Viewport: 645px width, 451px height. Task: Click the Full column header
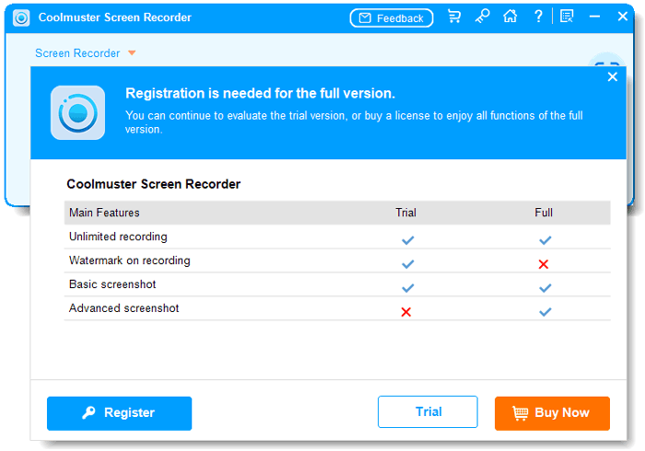click(544, 213)
